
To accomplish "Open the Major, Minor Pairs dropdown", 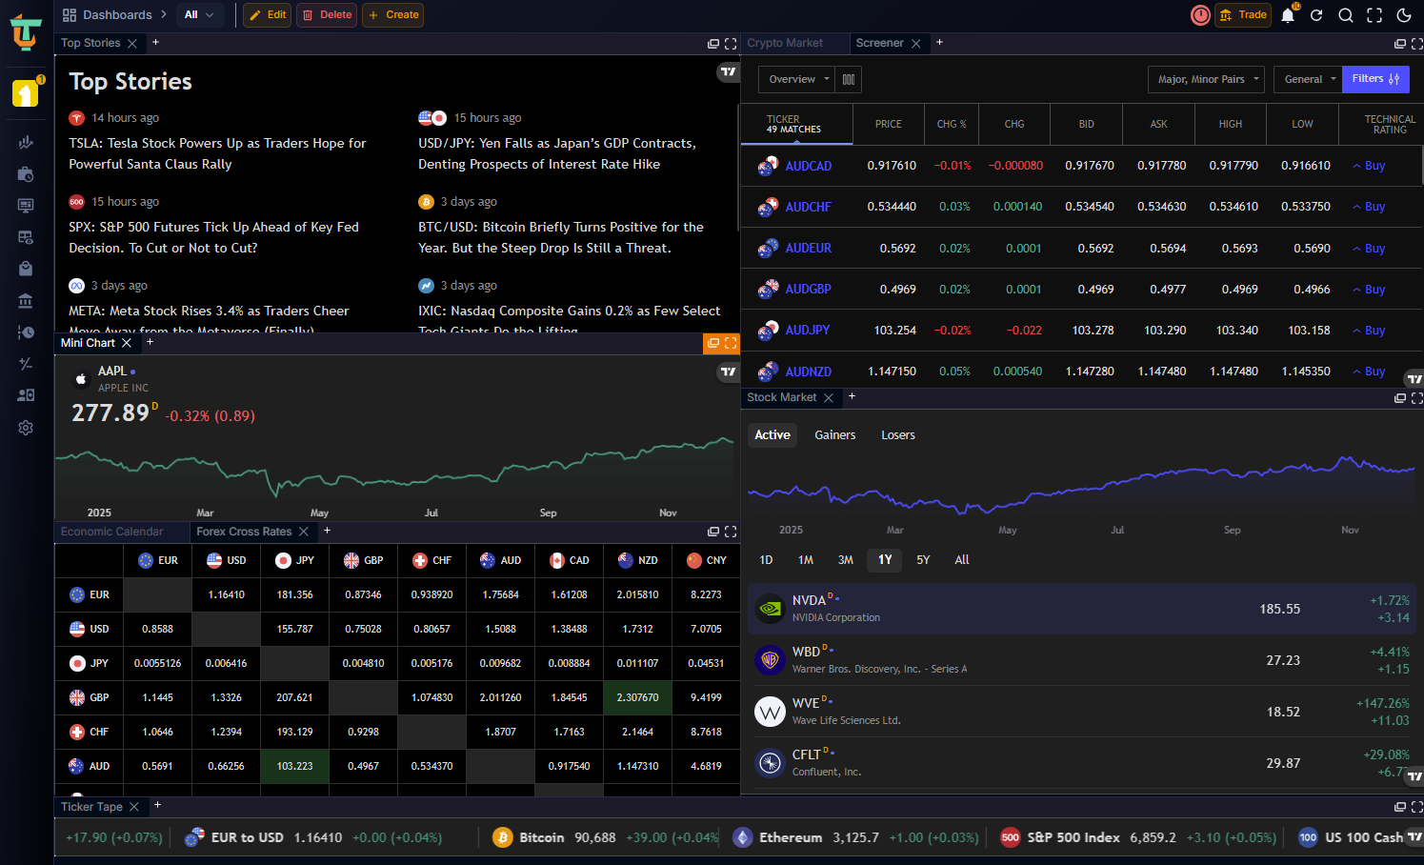I will pos(1207,79).
